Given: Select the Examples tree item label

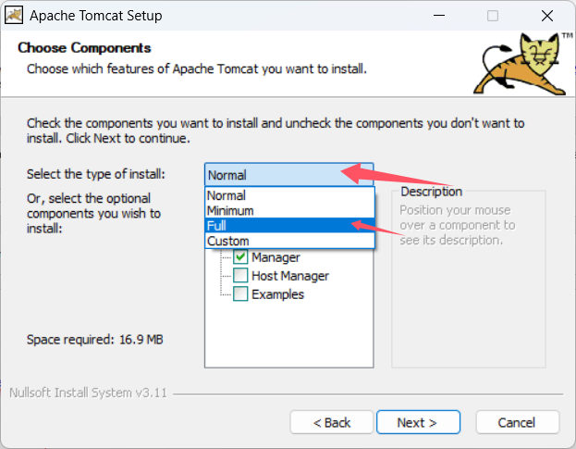Looking at the screenshot, I should (x=277, y=294).
